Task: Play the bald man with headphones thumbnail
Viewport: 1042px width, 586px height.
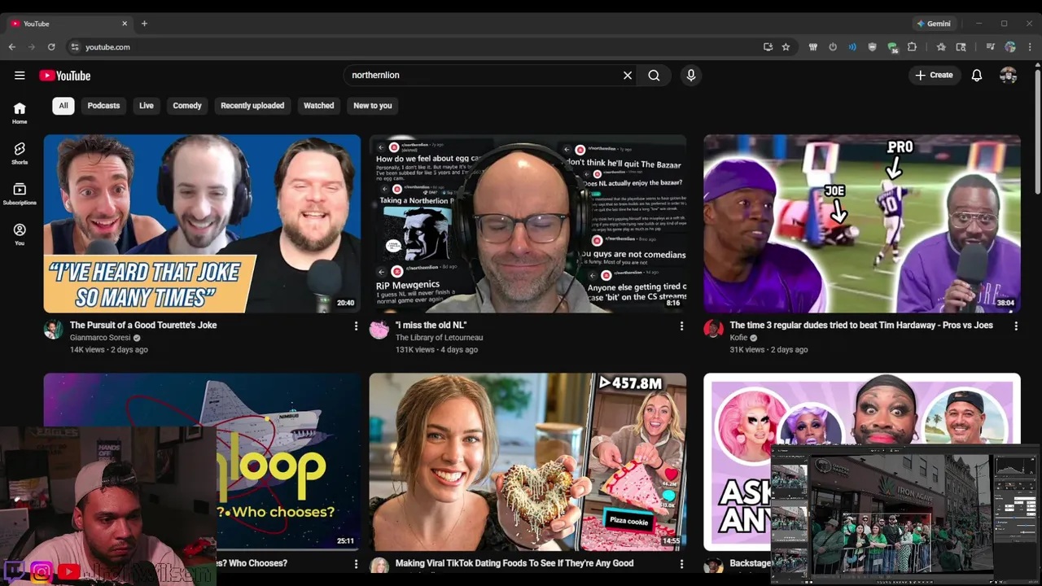Action: coord(528,224)
